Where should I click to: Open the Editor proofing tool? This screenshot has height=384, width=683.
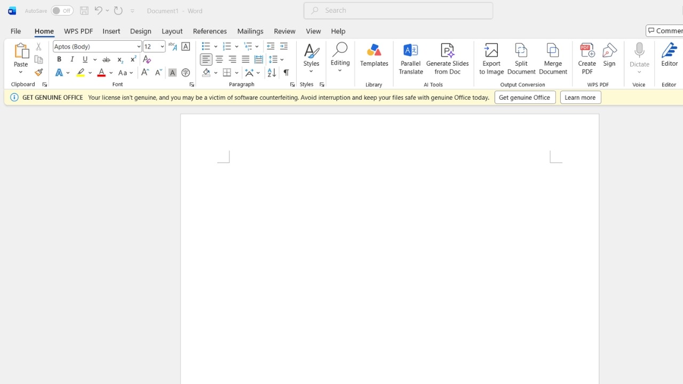(670, 55)
